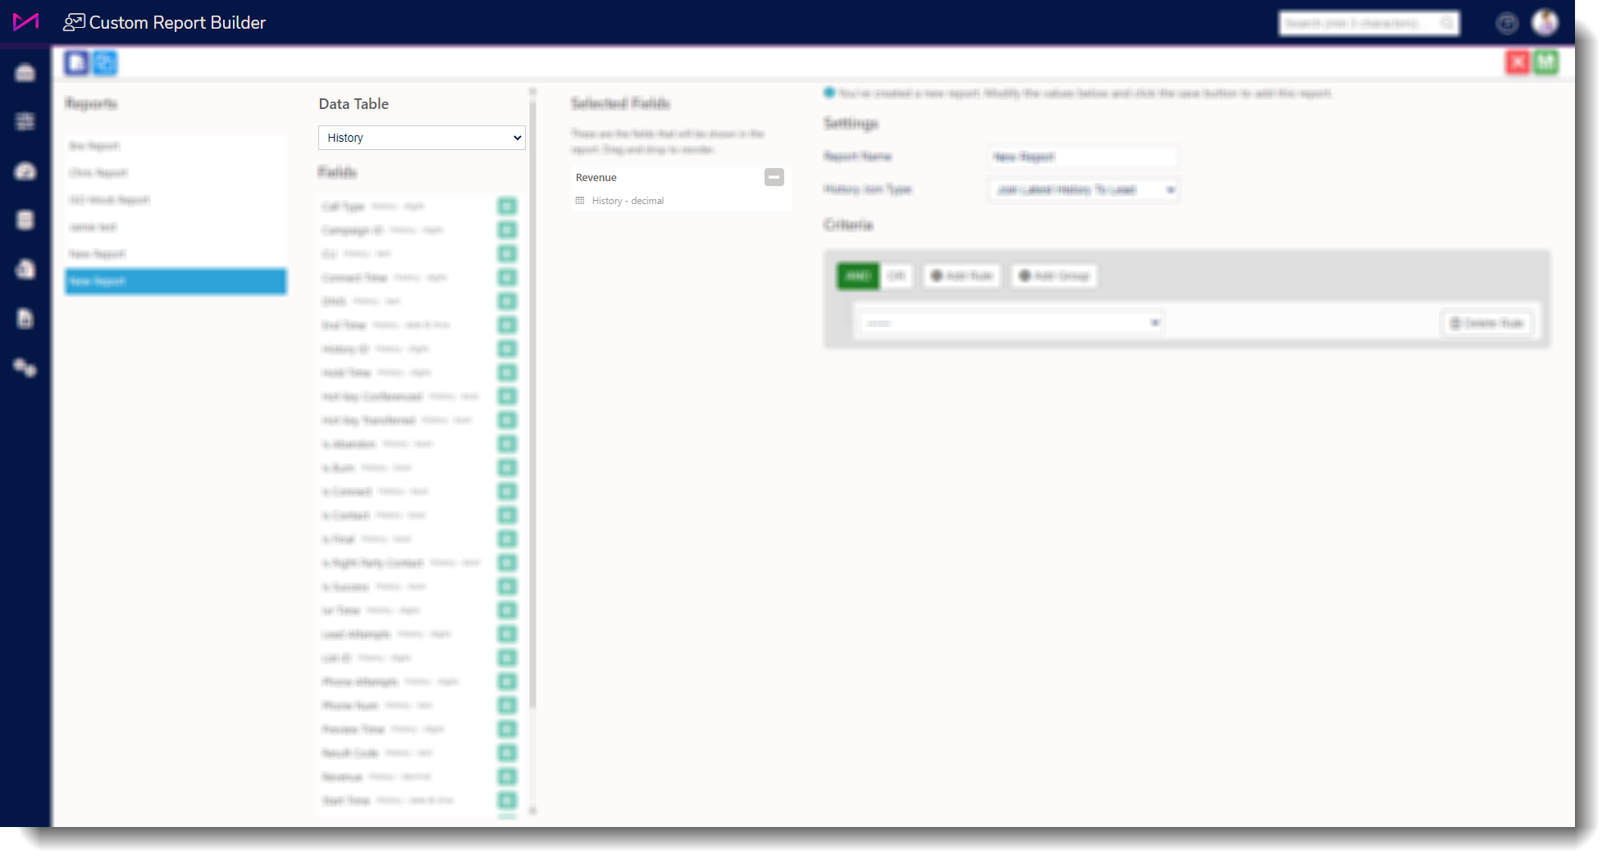Open the criteria rule field dropdown
This screenshot has height=868, width=1616.
point(1011,323)
